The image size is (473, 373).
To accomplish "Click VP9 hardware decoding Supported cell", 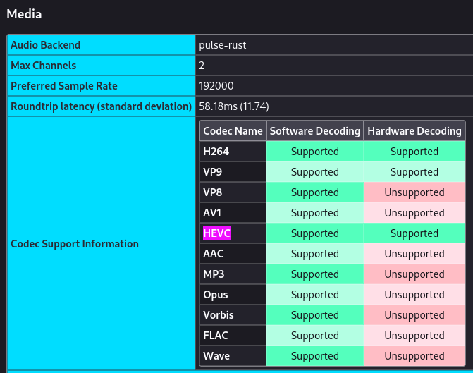I will [x=414, y=172].
